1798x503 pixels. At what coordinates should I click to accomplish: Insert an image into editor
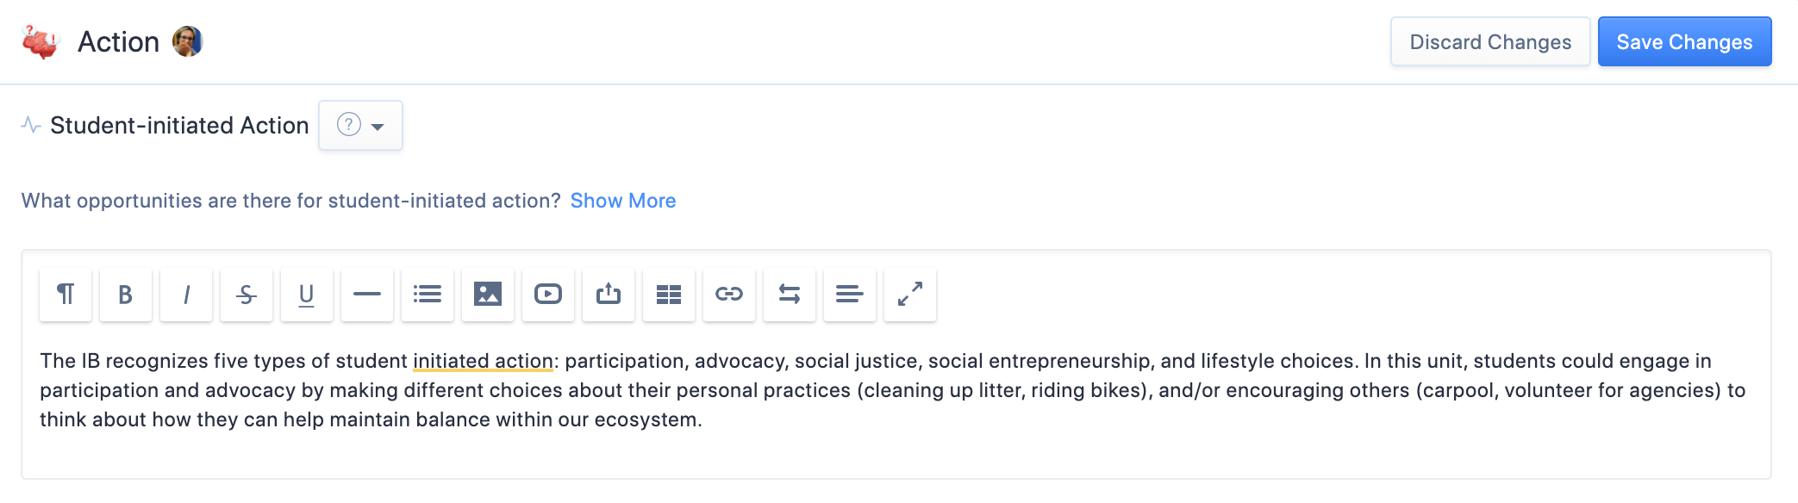pos(488,295)
